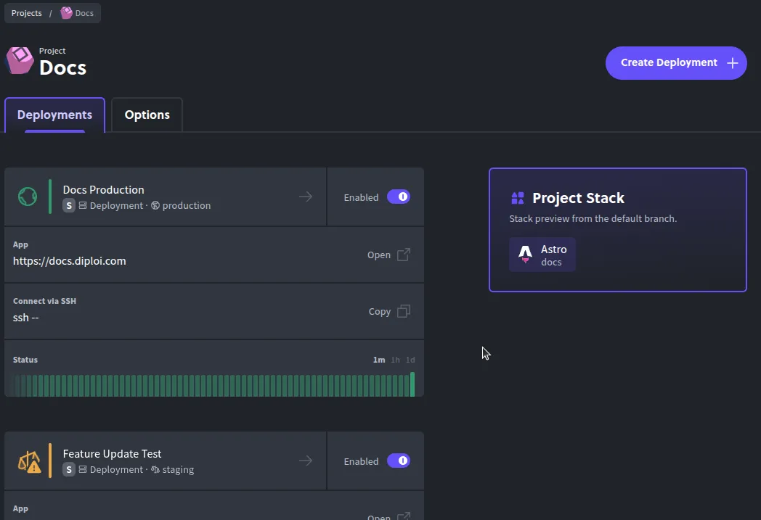
Task: Click the arrow icon on the Docs Production card
Action: (305, 196)
